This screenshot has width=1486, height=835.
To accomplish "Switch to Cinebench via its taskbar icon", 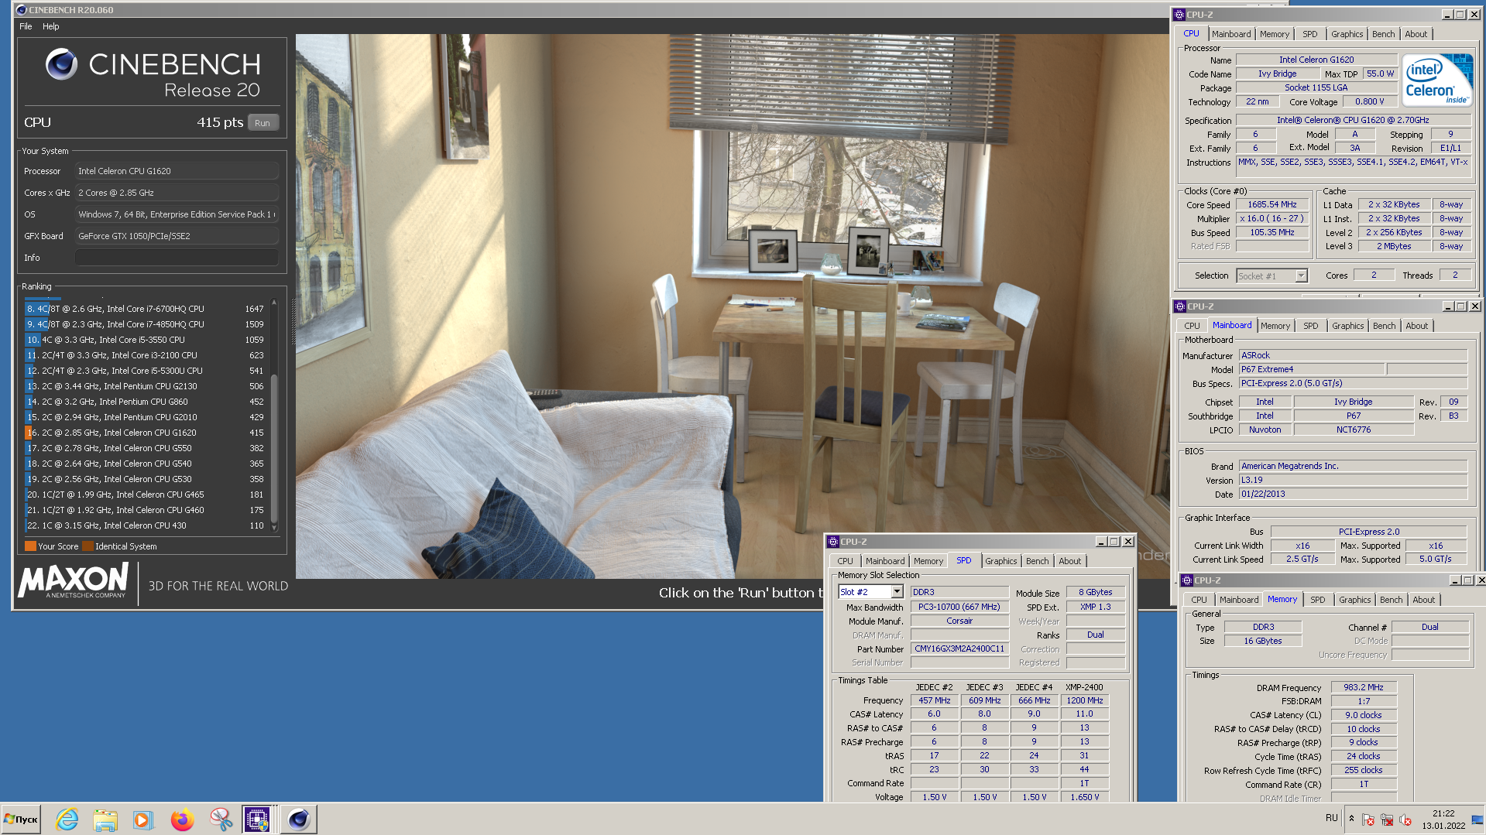I will pyautogui.click(x=298, y=819).
